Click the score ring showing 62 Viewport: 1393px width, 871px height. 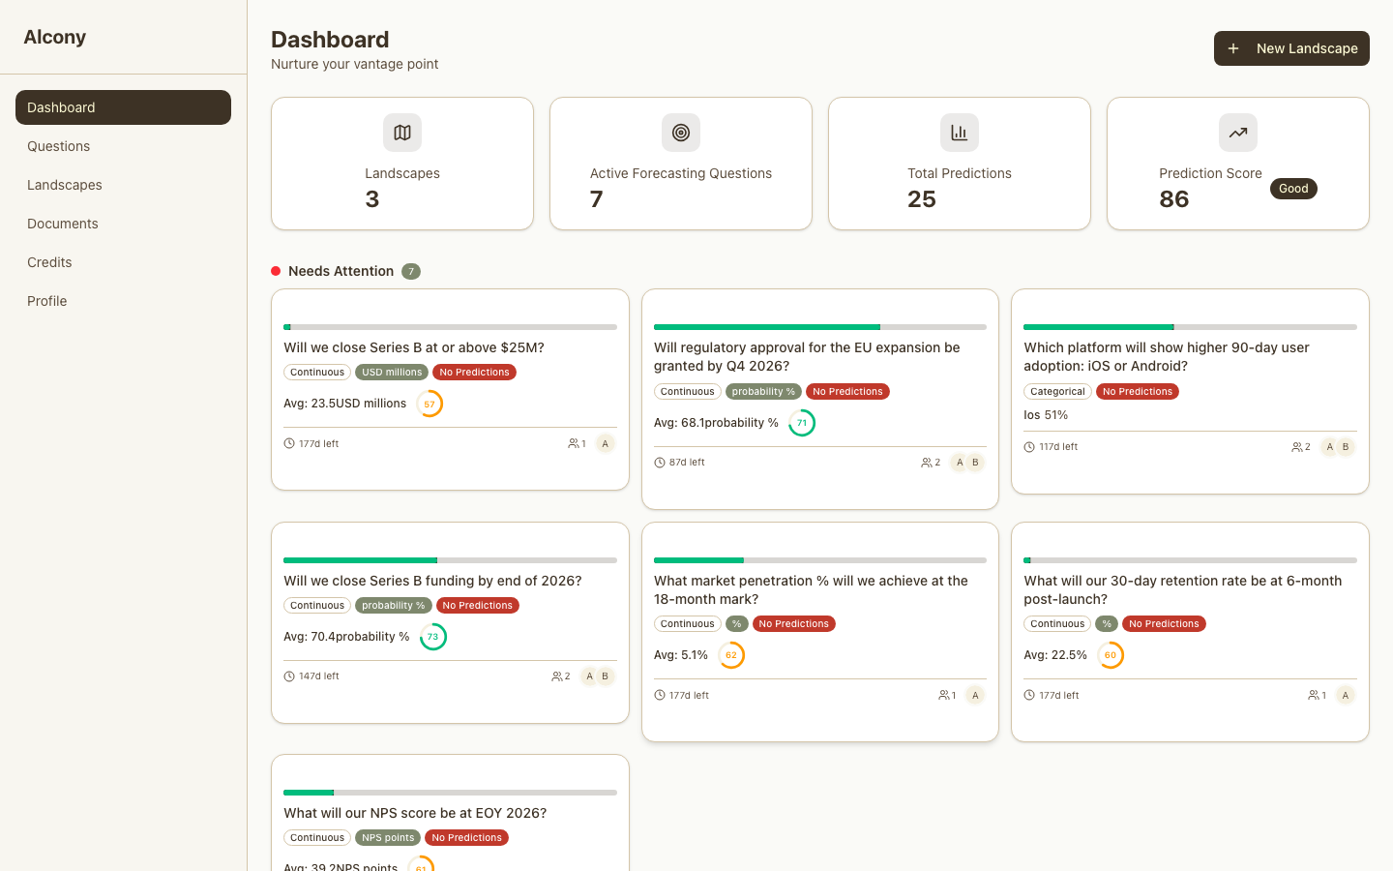(731, 655)
